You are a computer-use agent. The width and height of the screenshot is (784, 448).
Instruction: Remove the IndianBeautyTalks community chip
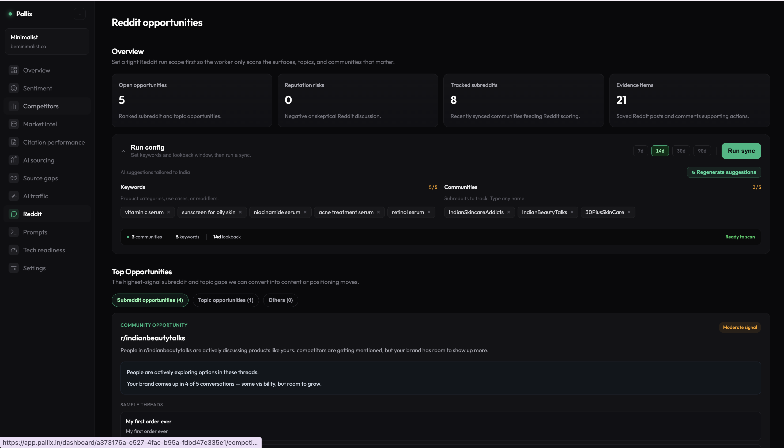(x=572, y=212)
